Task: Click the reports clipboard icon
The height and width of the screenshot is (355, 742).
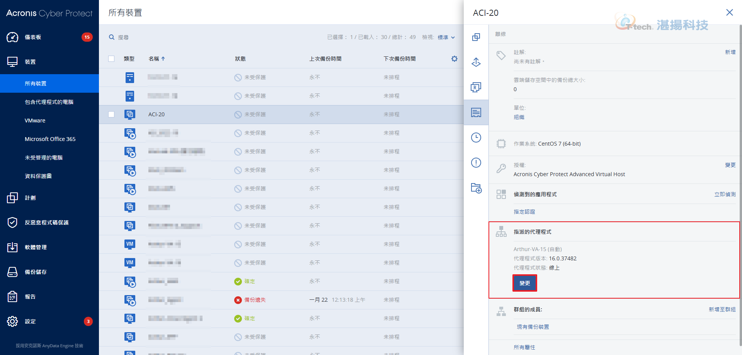Action: pos(12,297)
